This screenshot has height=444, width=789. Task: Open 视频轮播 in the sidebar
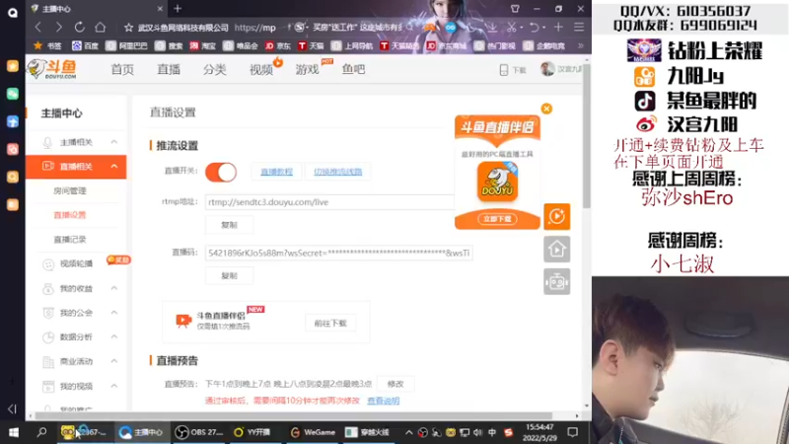(76, 263)
